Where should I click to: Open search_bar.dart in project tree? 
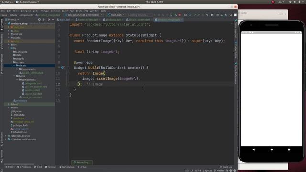click(33, 94)
